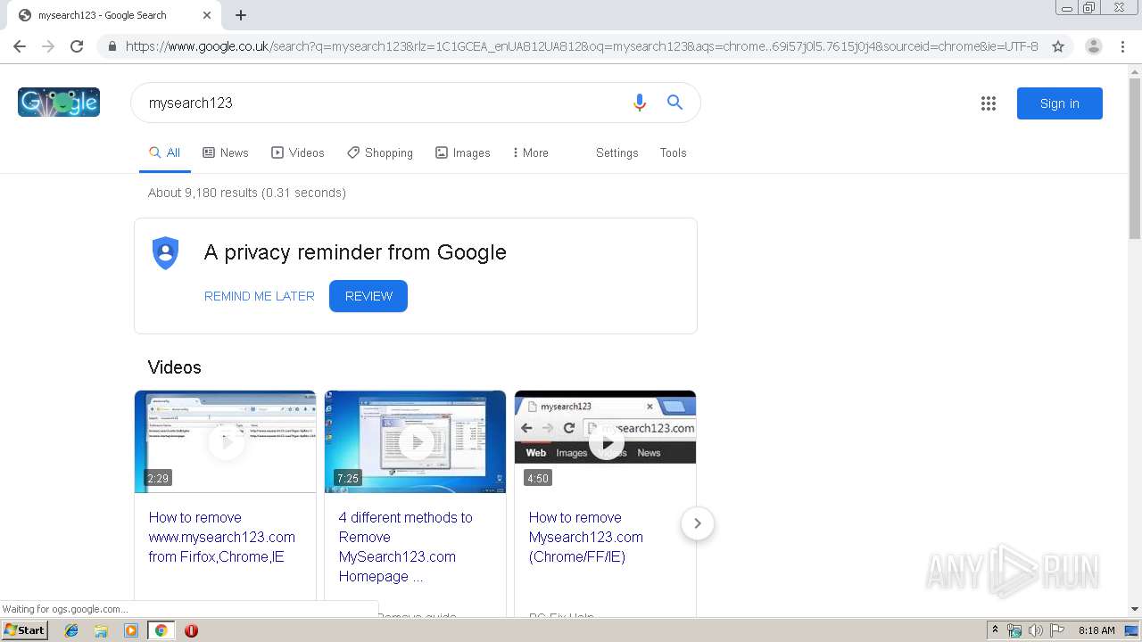Launch Internet Explorer from the taskbar
This screenshot has width=1142, height=642.
click(71, 630)
